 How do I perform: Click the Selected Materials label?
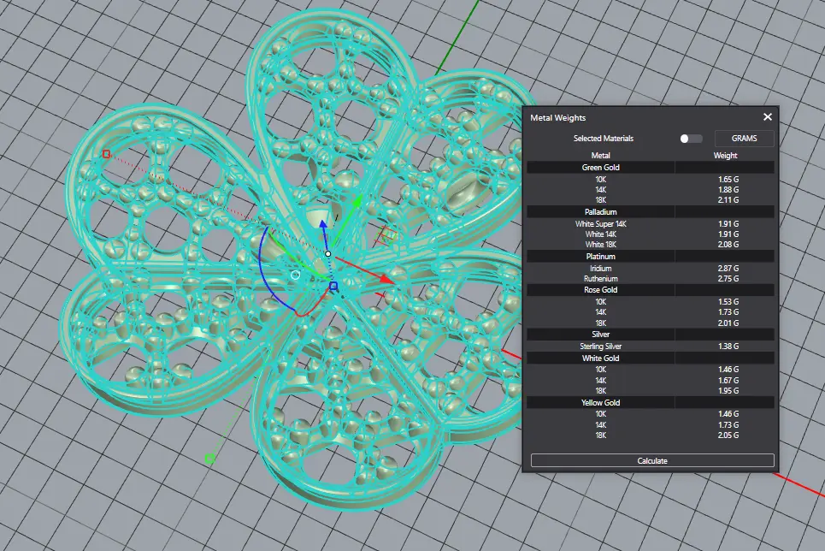tap(604, 139)
